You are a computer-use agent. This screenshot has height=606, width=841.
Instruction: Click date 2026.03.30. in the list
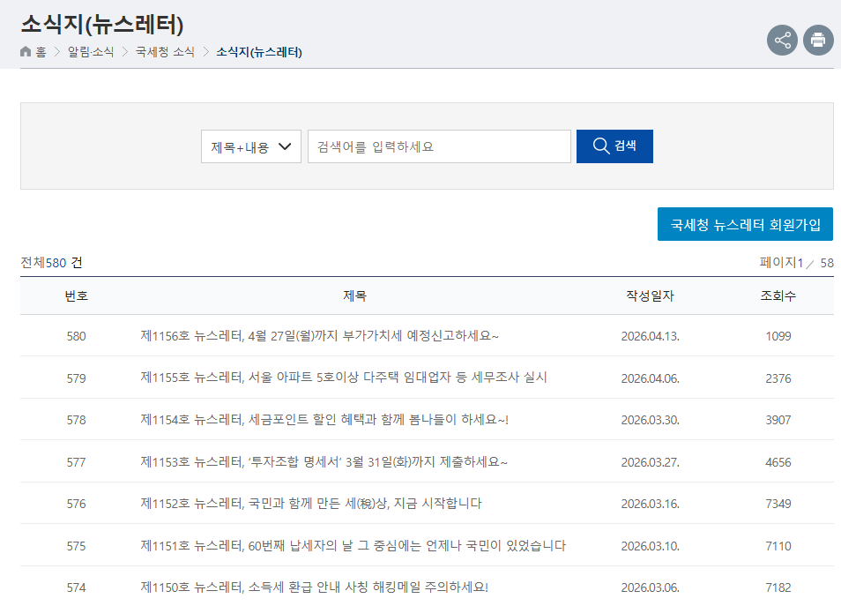click(650, 420)
